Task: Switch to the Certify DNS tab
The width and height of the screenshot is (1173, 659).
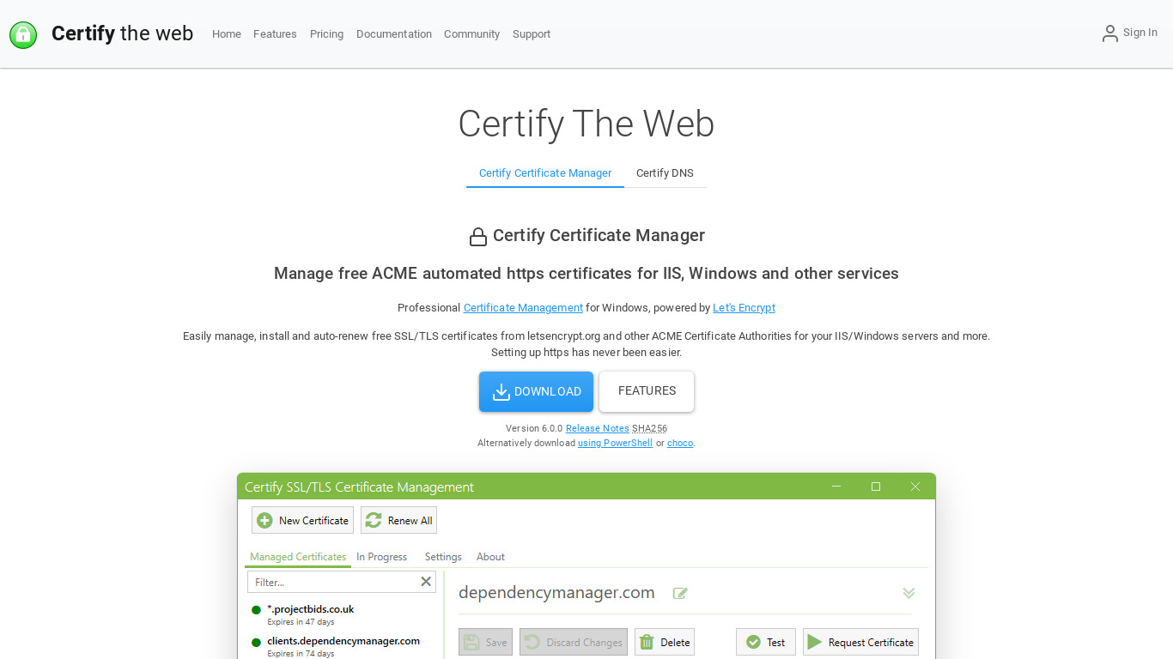Action: point(665,173)
